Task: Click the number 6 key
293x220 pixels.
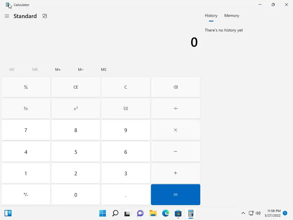Action: [x=126, y=152]
